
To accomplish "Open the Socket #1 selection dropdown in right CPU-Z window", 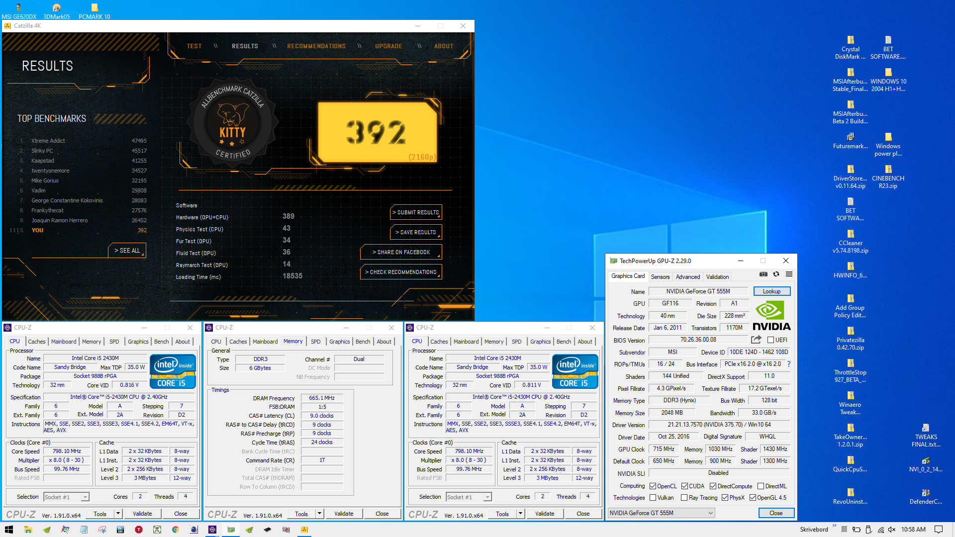I will click(x=469, y=497).
